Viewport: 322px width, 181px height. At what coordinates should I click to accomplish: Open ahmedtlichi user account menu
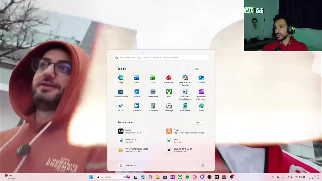(128, 165)
